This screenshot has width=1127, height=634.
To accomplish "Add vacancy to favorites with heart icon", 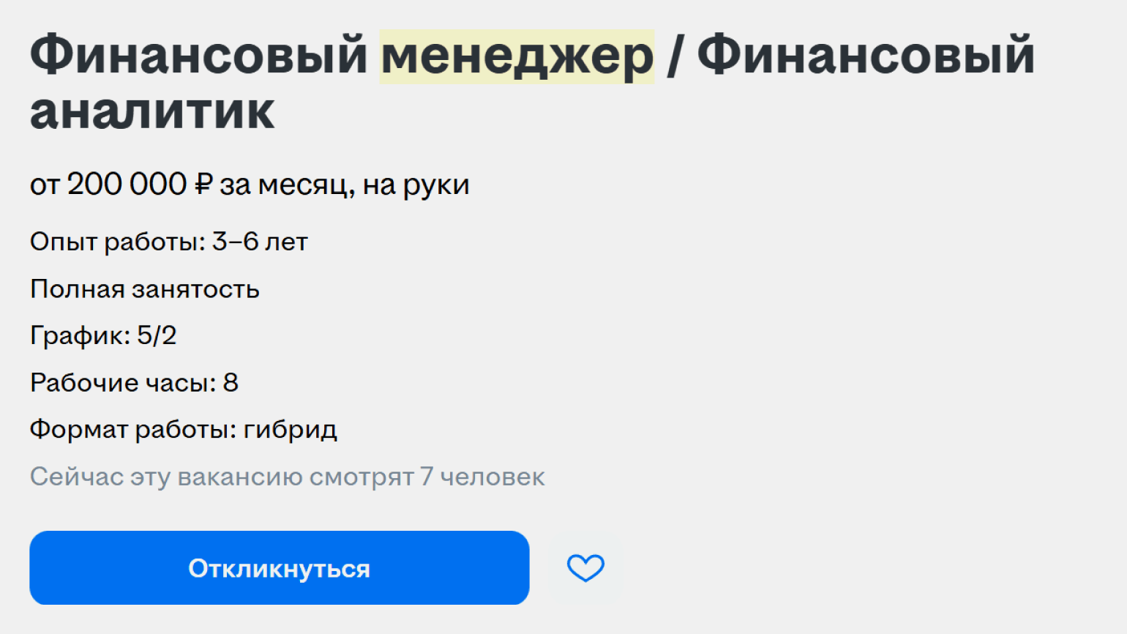I will pyautogui.click(x=585, y=568).
